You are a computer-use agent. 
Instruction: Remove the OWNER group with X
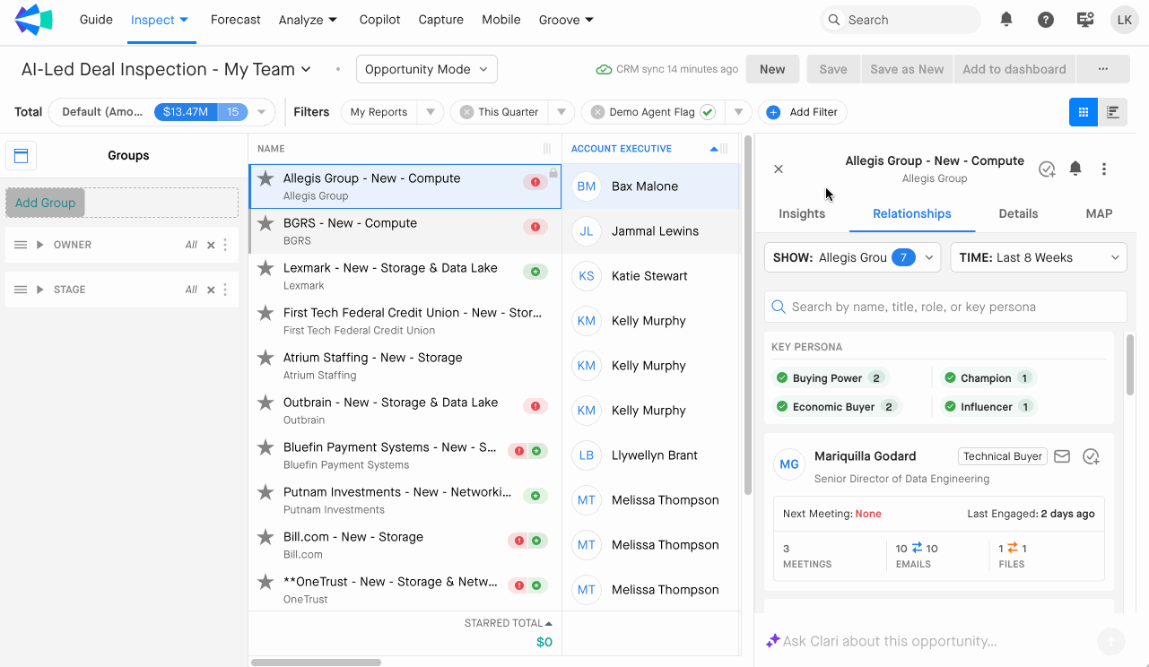(211, 245)
